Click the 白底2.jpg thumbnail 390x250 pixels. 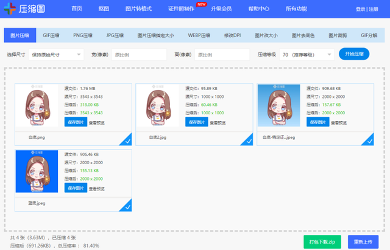pyautogui.click(x=158, y=105)
